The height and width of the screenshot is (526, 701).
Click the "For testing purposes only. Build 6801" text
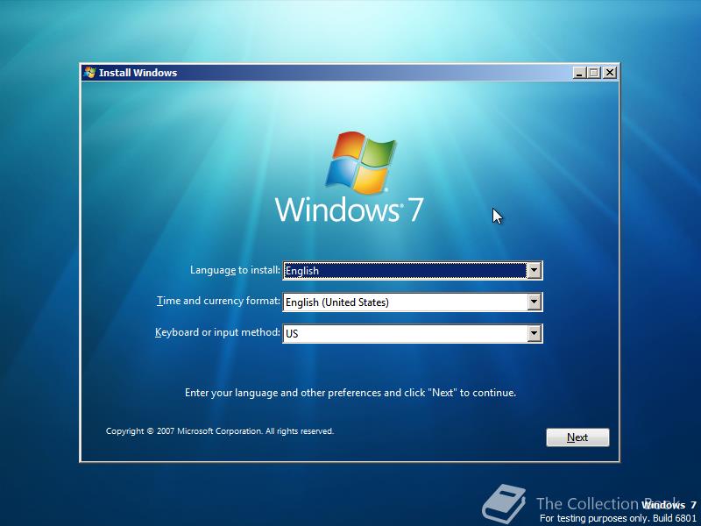618,518
